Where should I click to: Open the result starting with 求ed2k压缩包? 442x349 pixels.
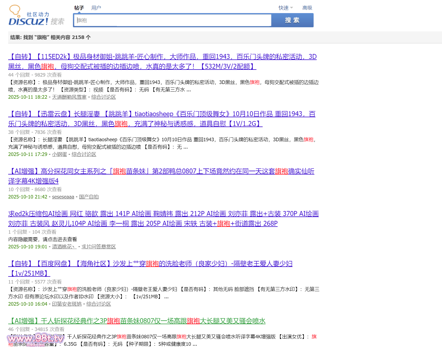pos(163,214)
